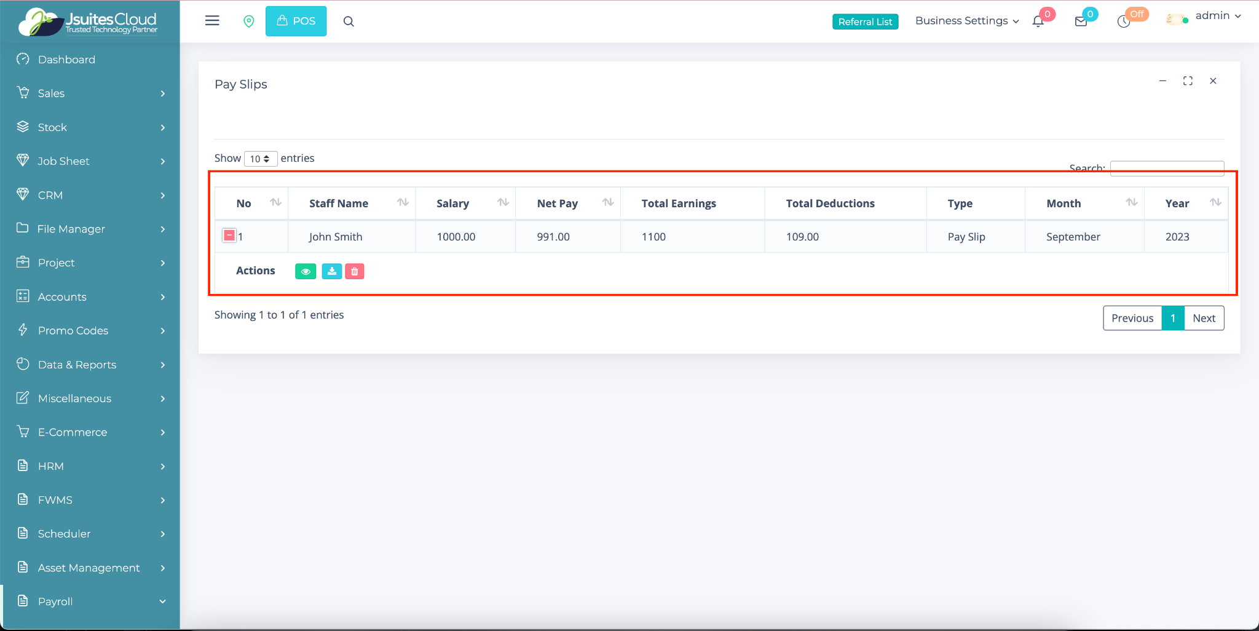Open the notifications bell
Screen dimensions: 1259x631
pos(1038,22)
